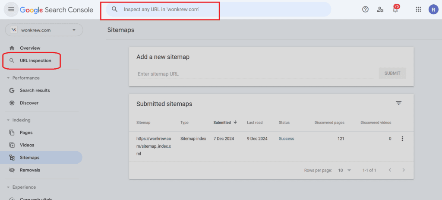
Task: Click the sitemap tree icon beside Sitemaps
Action: click(x=12, y=157)
